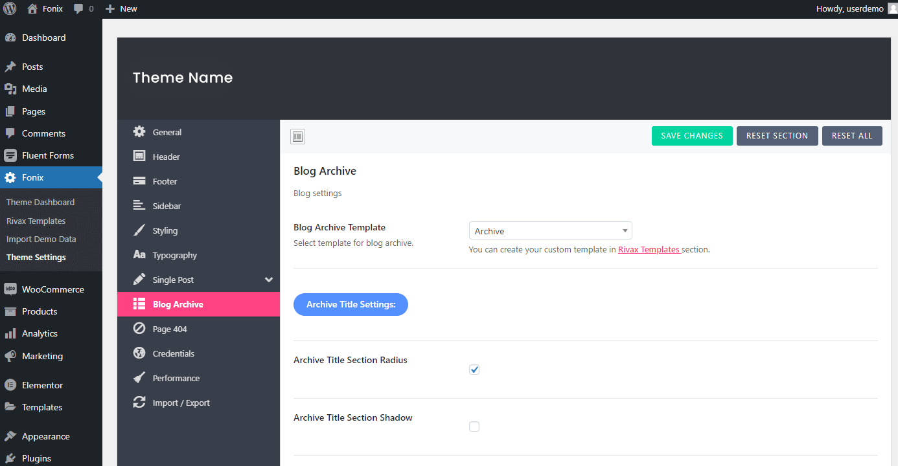Click the Archive Title Settings pill

point(351,304)
